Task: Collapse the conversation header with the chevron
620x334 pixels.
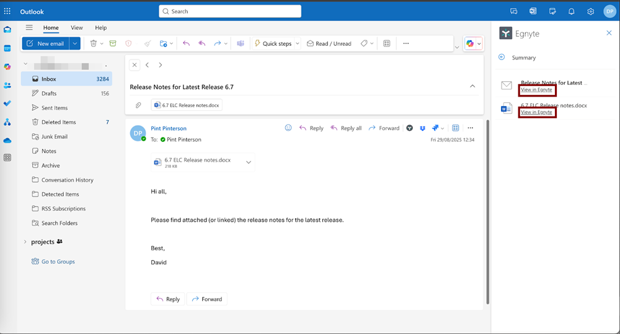Action: point(472,87)
